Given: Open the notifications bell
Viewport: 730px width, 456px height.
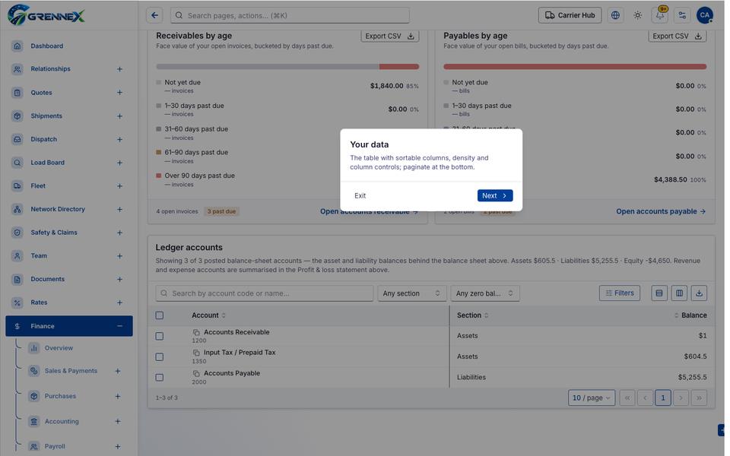Looking at the screenshot, I should 660,15.
